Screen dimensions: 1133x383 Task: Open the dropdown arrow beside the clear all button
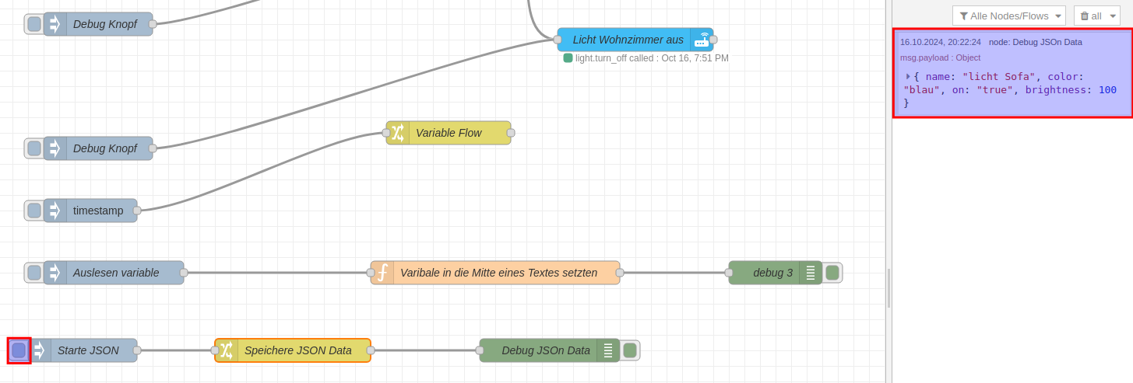[x=1114, y=16]
